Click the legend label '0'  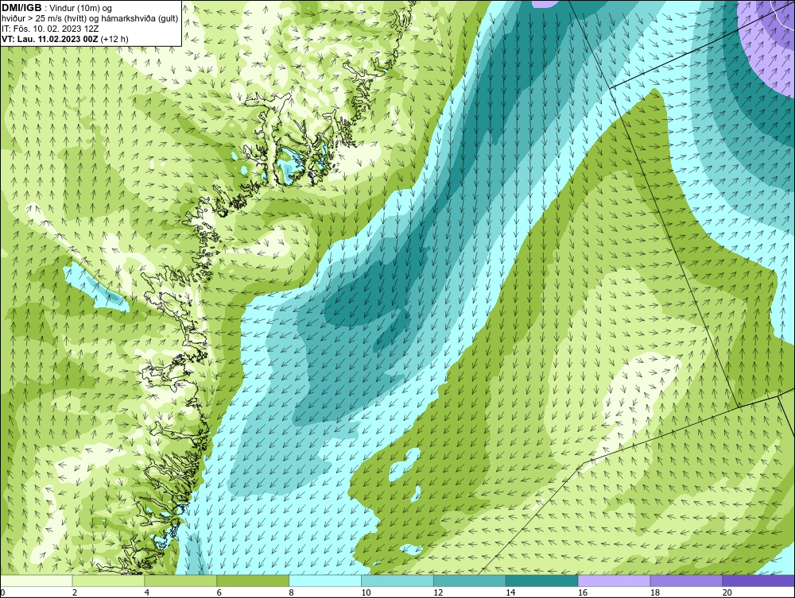pos(2,592)
